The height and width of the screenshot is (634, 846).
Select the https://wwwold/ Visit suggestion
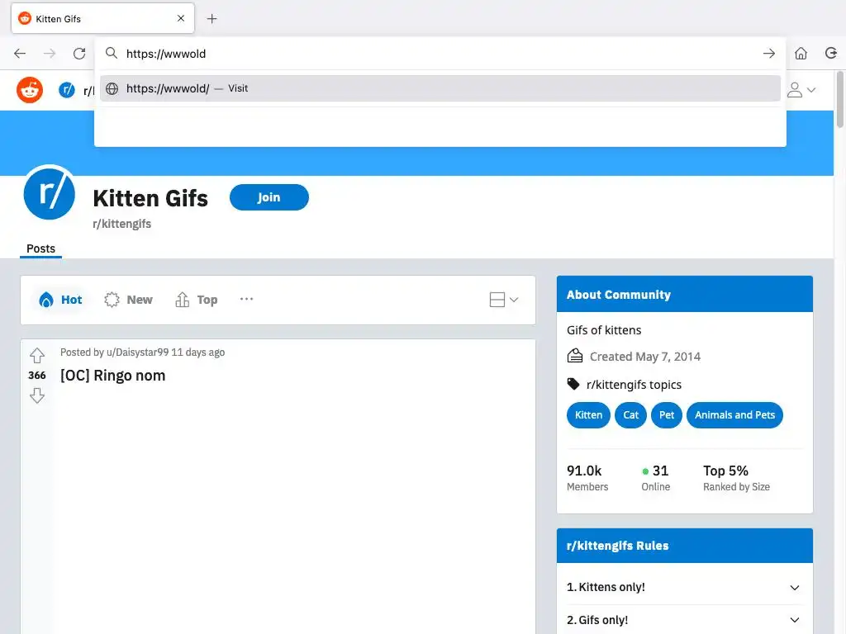(440, 88)
